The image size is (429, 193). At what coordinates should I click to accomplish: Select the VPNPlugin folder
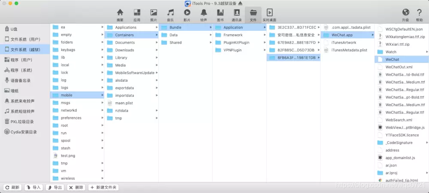tap(240, 50)
